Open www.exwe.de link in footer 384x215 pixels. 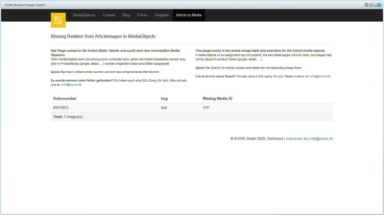tap(297, 139)
